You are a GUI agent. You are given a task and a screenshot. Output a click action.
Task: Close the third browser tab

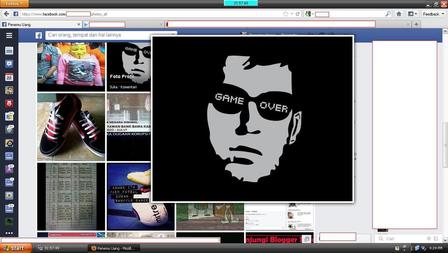(x=408, y=24)
